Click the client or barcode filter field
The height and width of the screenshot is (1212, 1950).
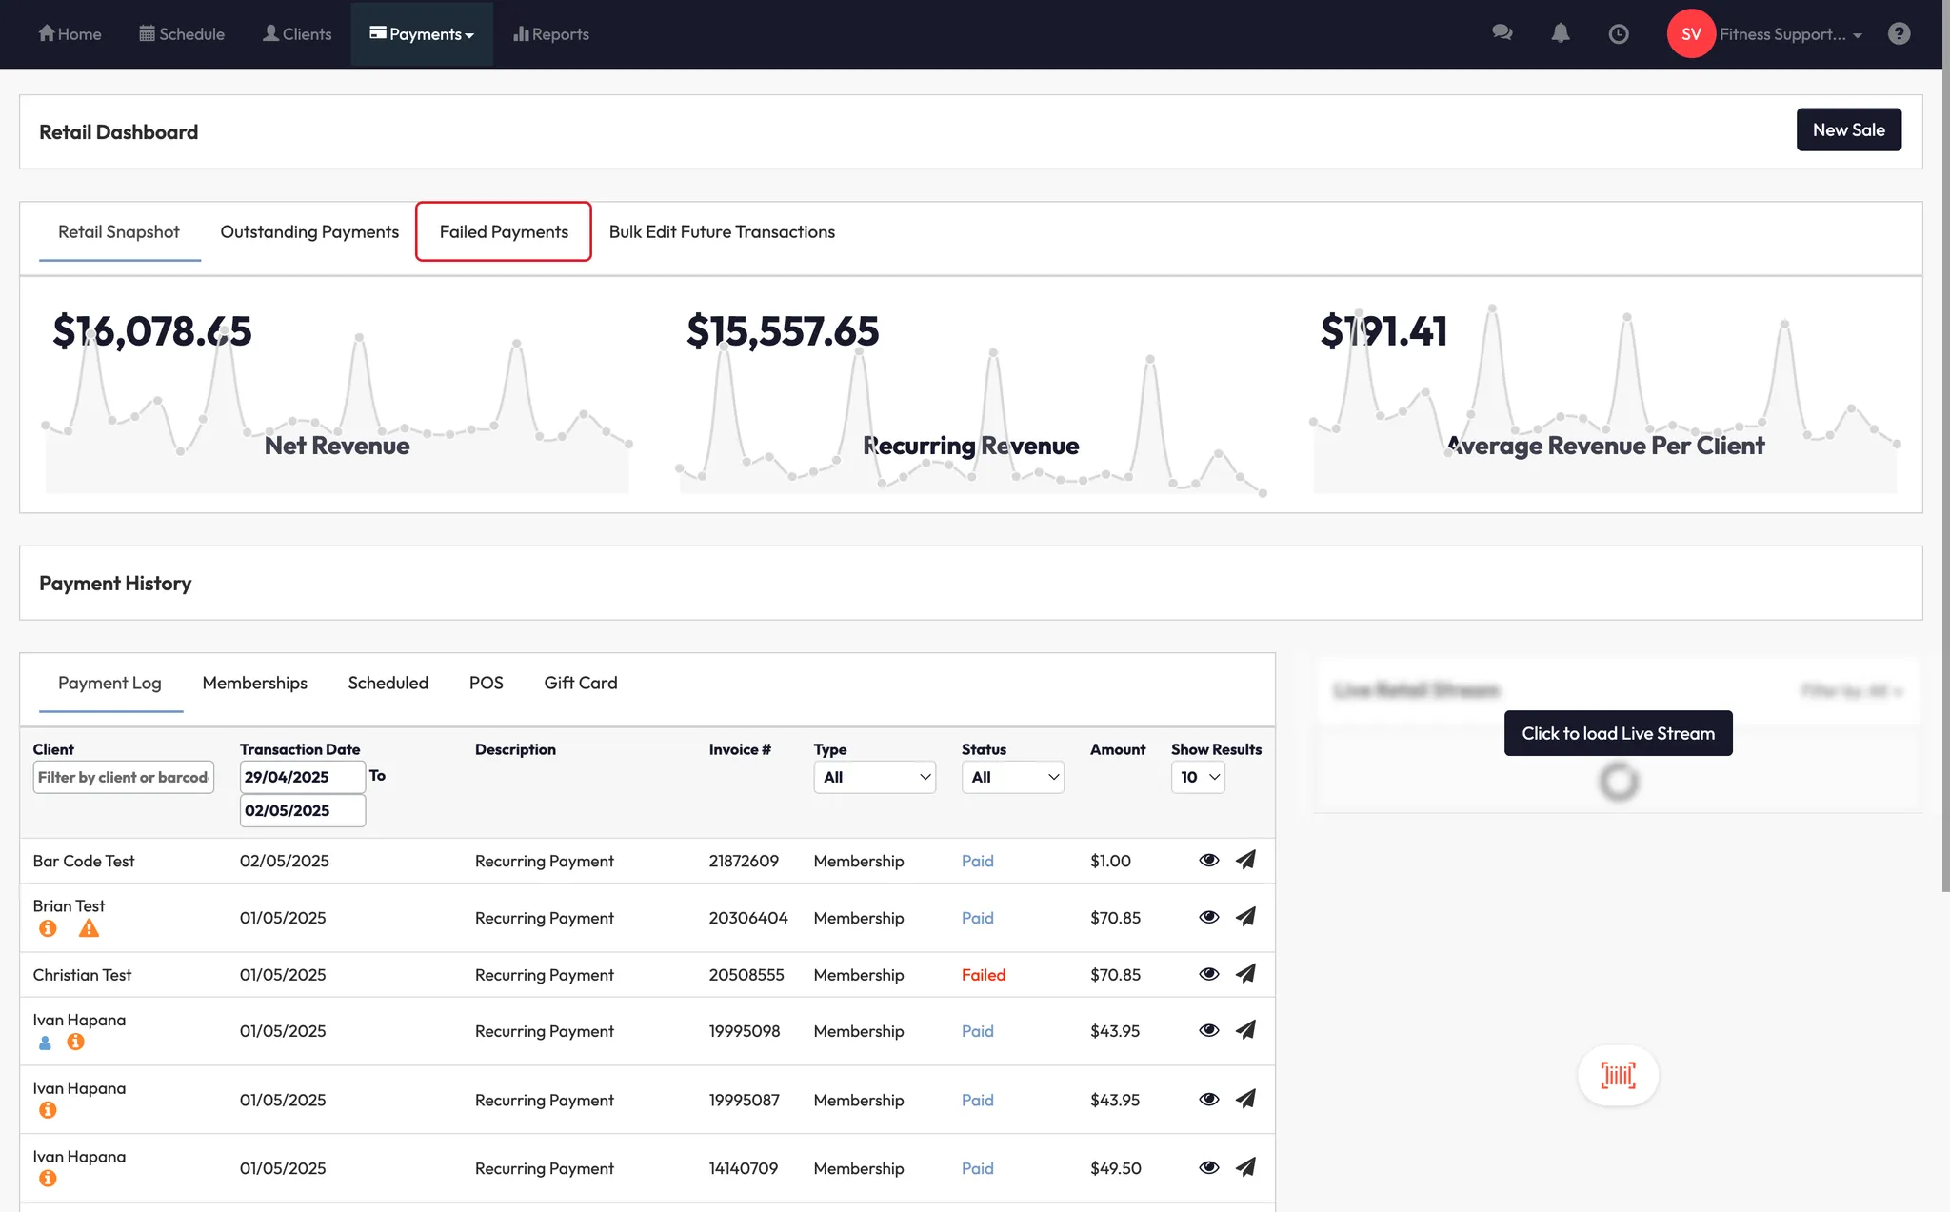click(x=124, y=777)
